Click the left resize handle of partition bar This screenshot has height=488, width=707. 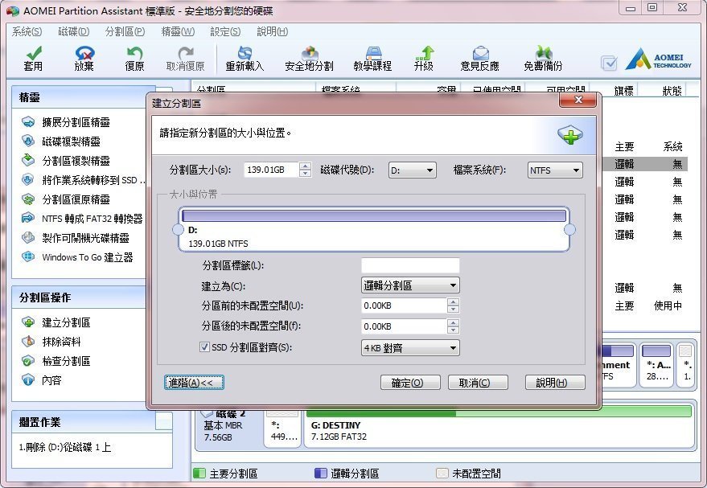coord(178,230)
